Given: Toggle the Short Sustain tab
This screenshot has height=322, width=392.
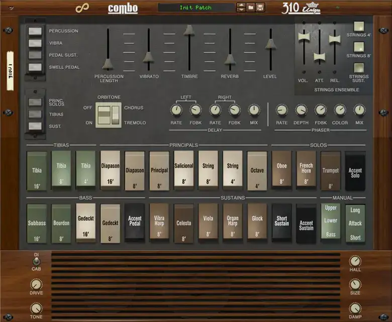Looking at the screenshot, I should (282, 222).
